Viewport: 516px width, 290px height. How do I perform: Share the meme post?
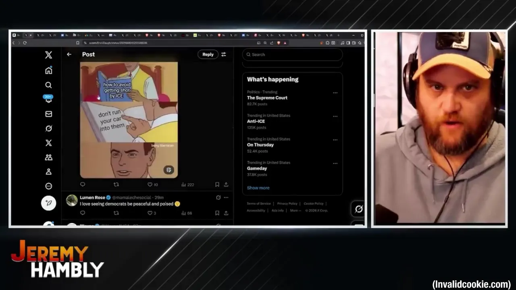pos(226,184)
